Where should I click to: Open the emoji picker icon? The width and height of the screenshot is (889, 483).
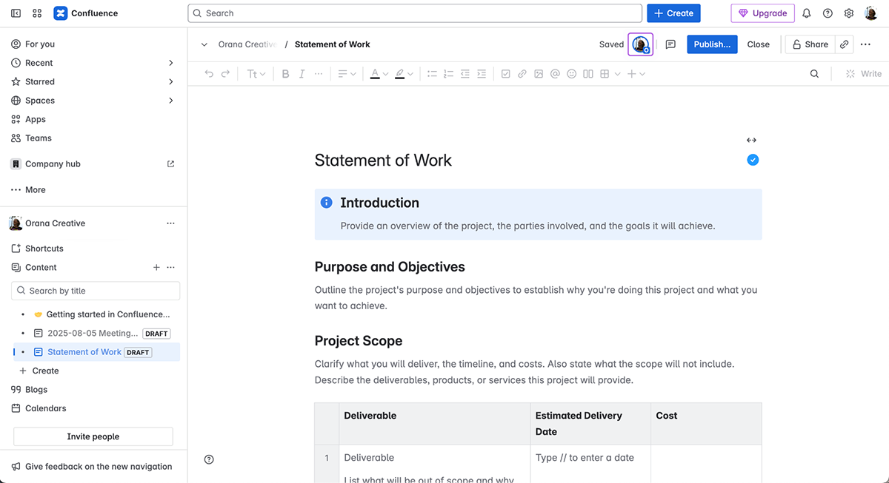pos(571,73)
